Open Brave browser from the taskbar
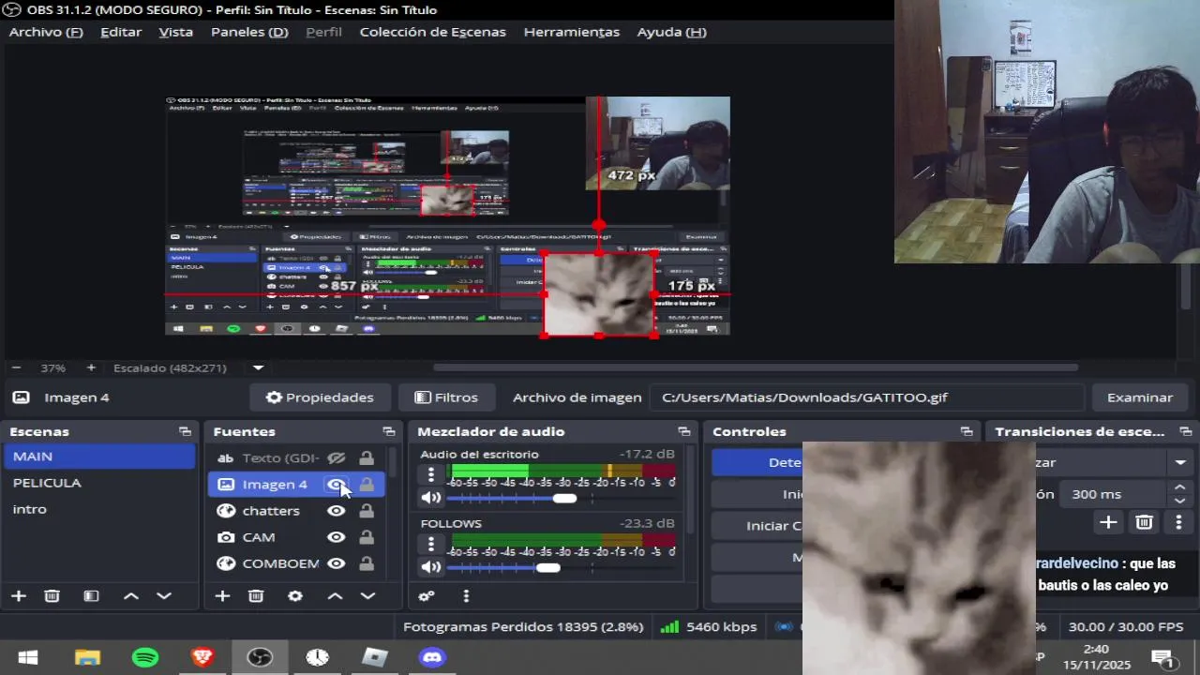Viewport: 1200px width, 675px height. (202, 657)
